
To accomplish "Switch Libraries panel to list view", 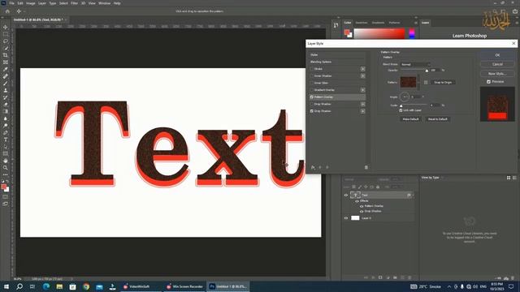I will (x=514, y=178).
